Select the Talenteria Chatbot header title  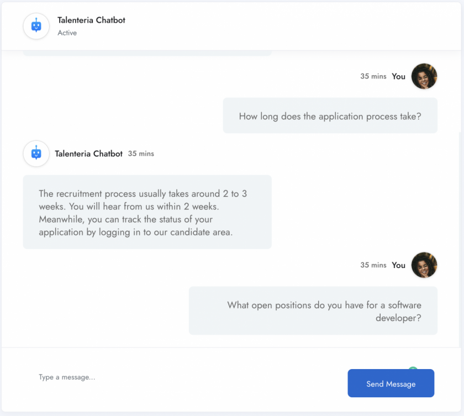91,20
